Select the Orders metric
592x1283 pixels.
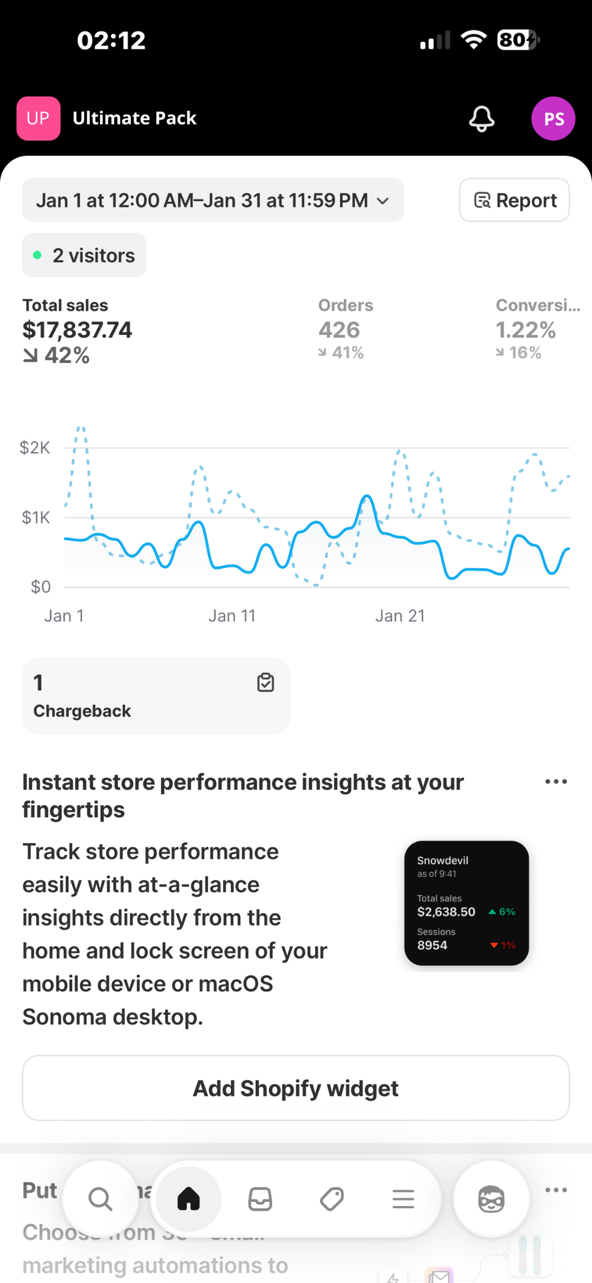345,329
